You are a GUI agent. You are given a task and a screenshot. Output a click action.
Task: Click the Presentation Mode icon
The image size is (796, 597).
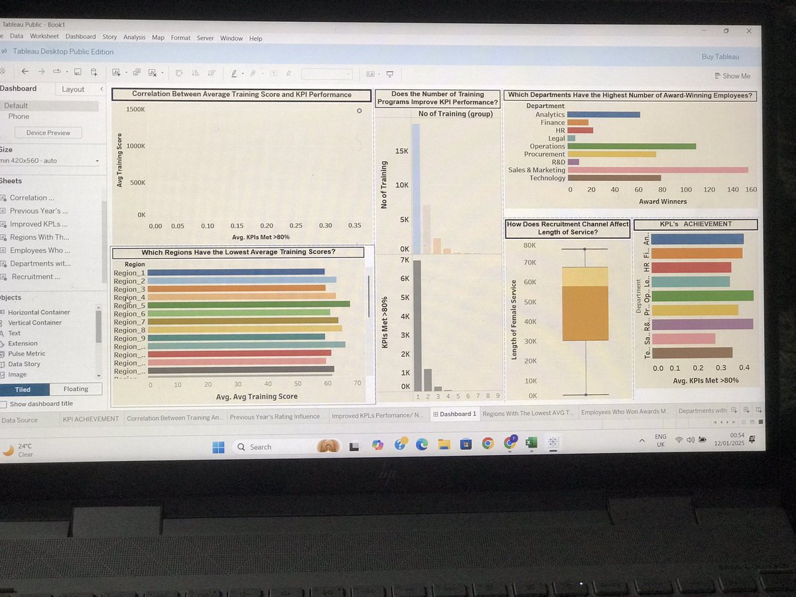tap(389, 73)
